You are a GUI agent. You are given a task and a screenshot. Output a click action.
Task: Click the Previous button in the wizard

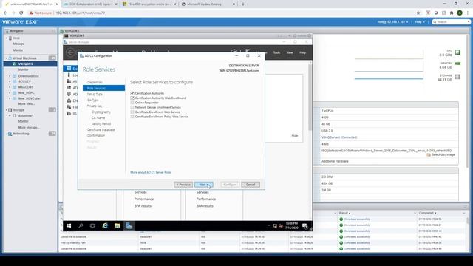[183, 185]
